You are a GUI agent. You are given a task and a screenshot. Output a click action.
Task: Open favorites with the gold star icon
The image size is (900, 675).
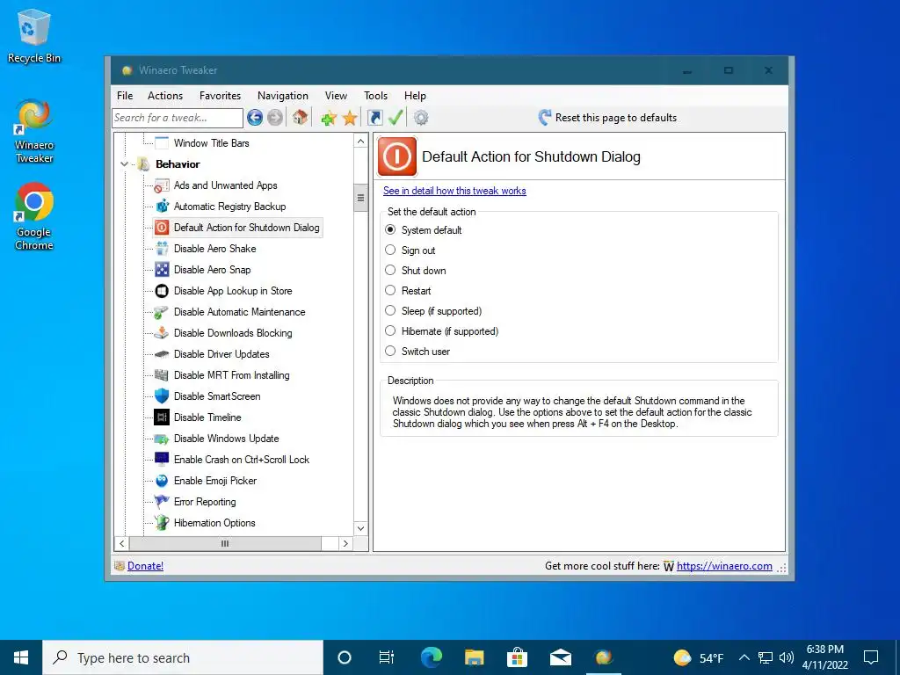click(x=350, y=119)
